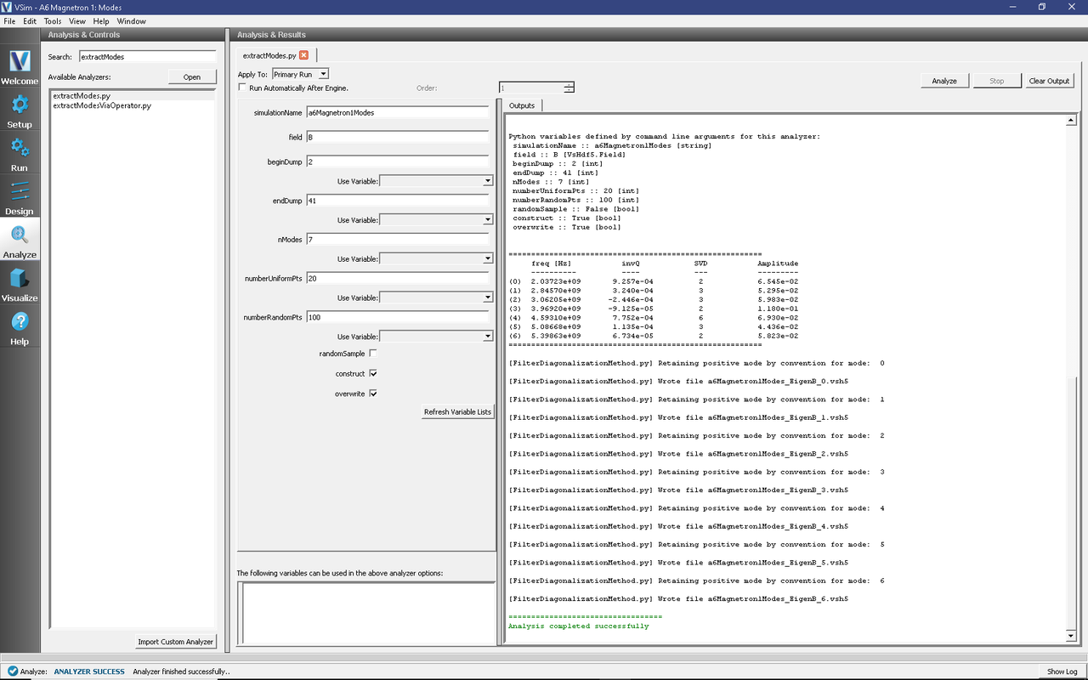This screenshot has width=1088, height=680.
Task: Click the analyzer Search field
Action: pyautogui.click(x=148, y=57)
